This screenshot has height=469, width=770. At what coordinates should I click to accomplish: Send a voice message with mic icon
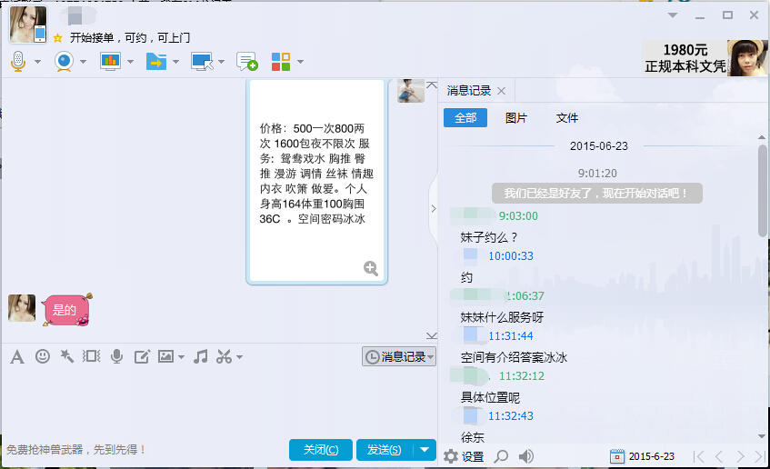tap(117, 356)
